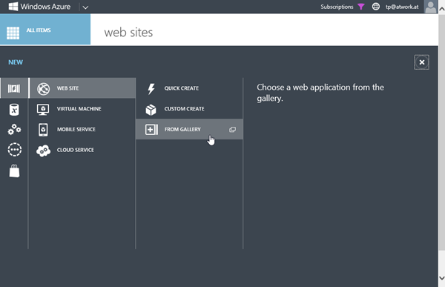Screen dimensions: 445x287
Task: Close the NEW panel with X button
Action: [422, 62]
